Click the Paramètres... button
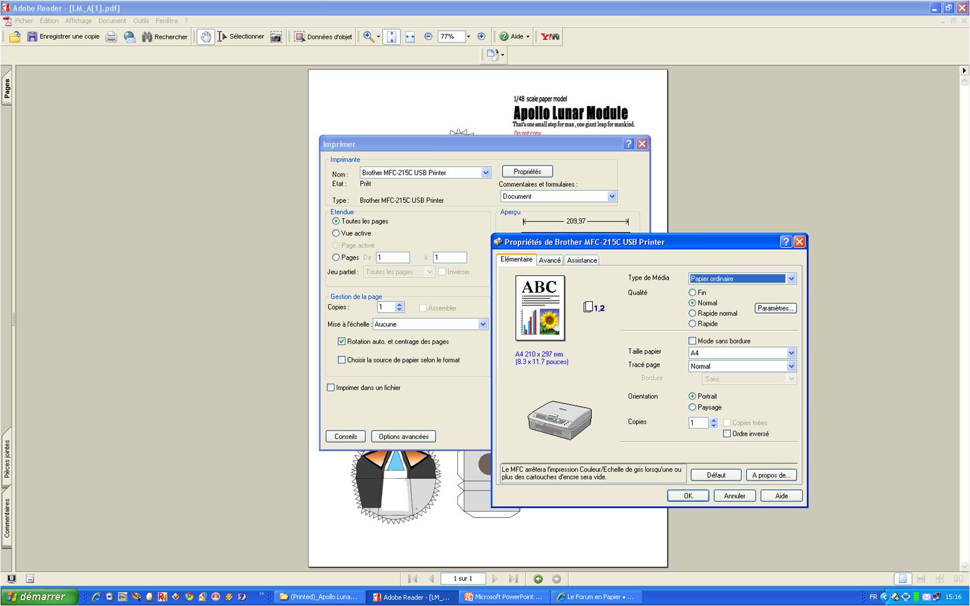 click(776, 308)
